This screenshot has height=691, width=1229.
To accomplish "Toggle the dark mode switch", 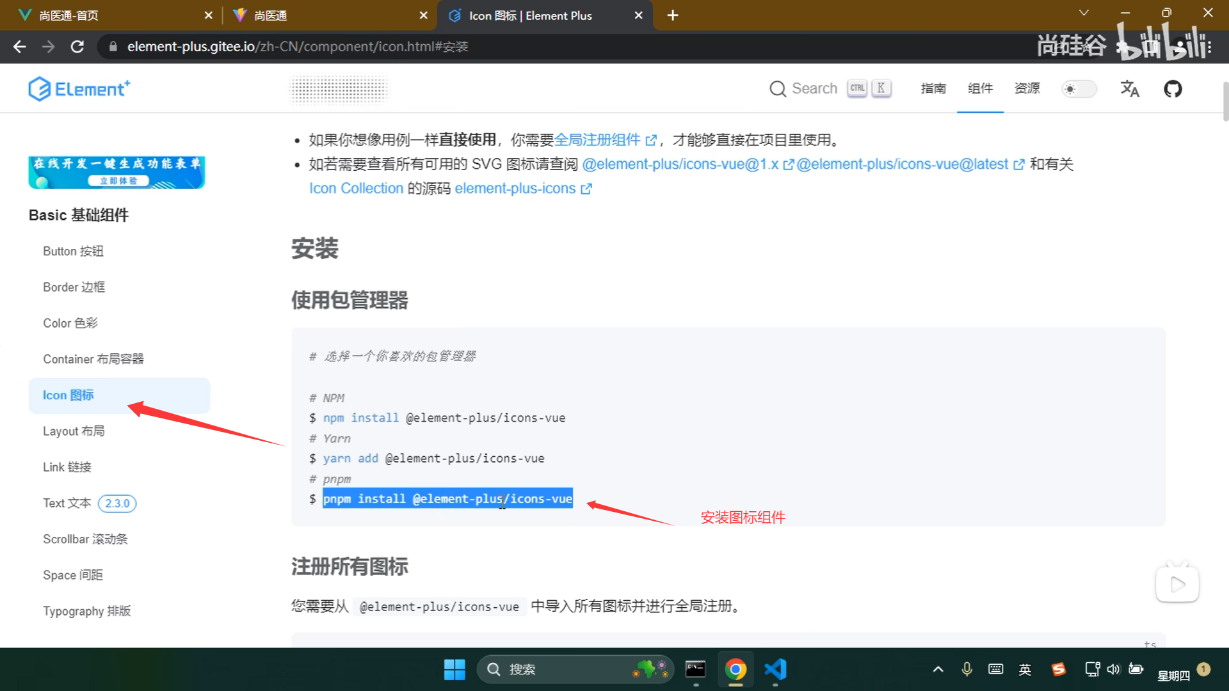I will point(1079,89).
